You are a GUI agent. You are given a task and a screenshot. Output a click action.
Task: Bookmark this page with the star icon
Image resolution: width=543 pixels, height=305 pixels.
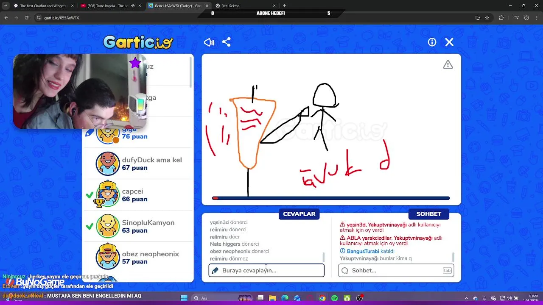[x=487, y=18]
